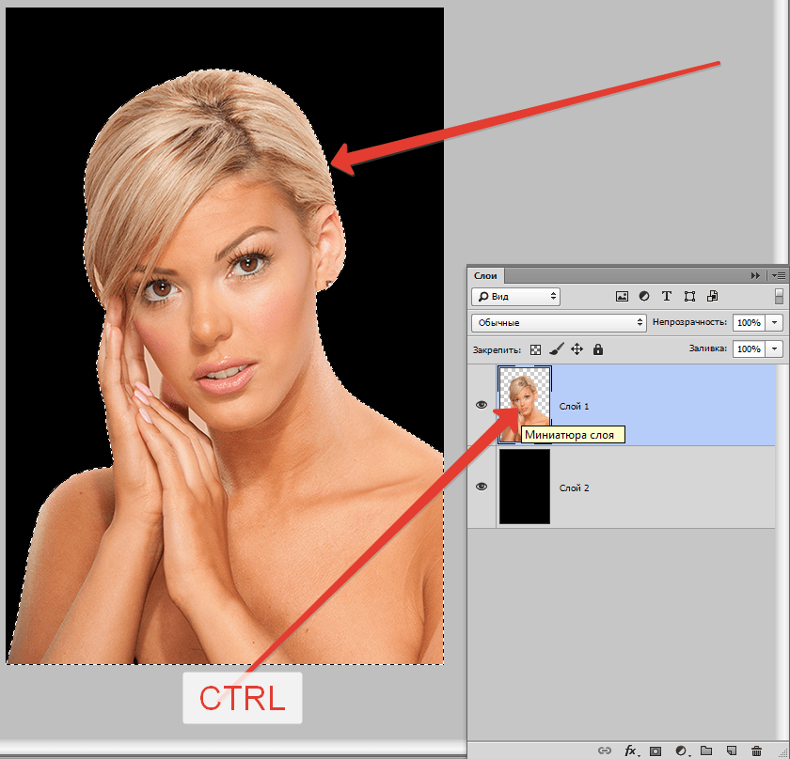Viewport: 790px width, 759px height.
Task: Hide Слой 1 with its eye icon
Action: pos(482,405)
